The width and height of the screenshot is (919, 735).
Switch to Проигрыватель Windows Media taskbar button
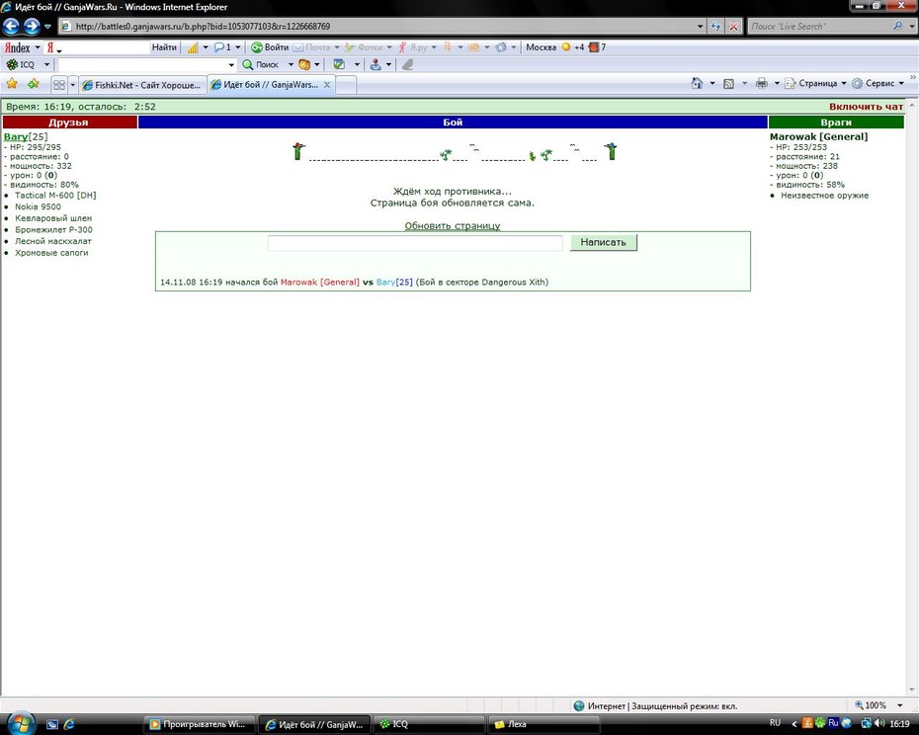pos(198,724)
